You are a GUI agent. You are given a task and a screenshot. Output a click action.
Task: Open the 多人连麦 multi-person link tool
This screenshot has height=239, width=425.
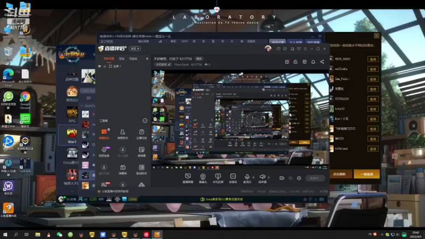[123, 152]
